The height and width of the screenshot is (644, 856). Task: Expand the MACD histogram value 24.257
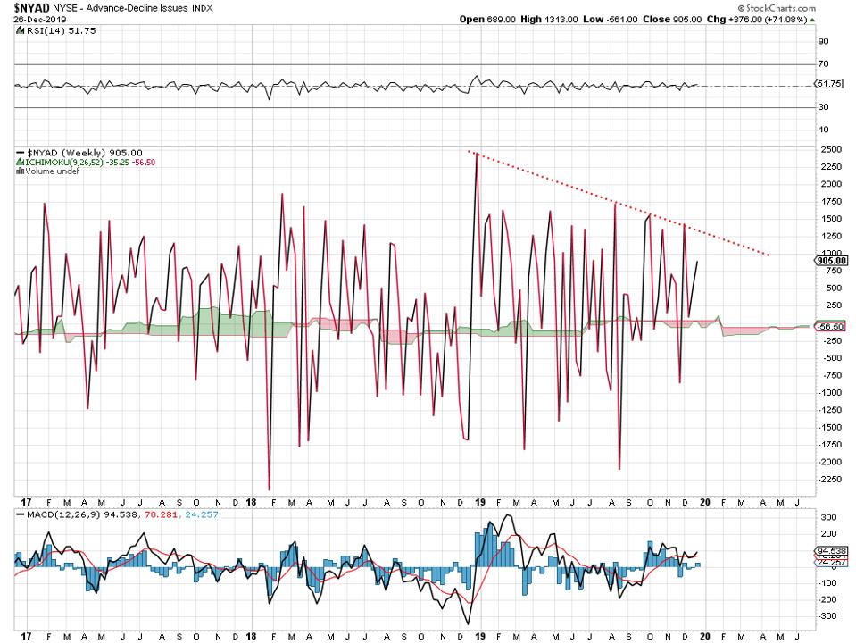[203, 515]
